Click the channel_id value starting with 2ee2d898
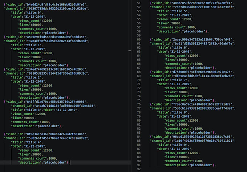 coord(203,7)
